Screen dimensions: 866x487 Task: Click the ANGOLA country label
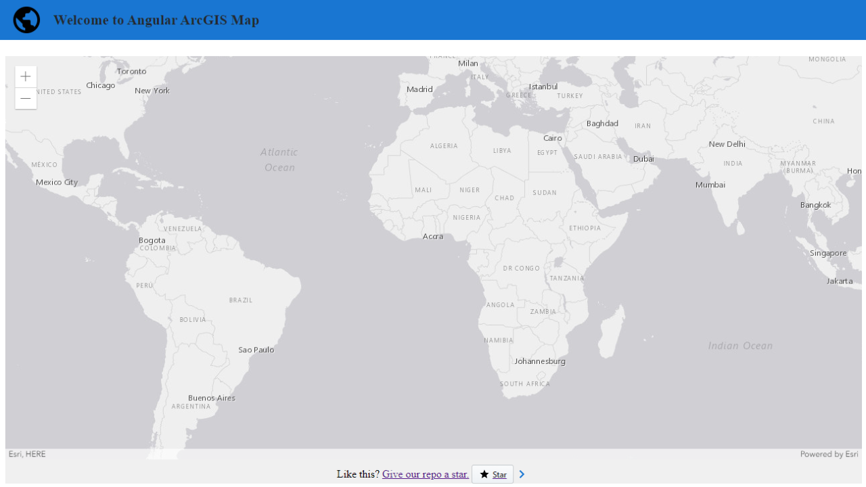(x=501, y=305)
